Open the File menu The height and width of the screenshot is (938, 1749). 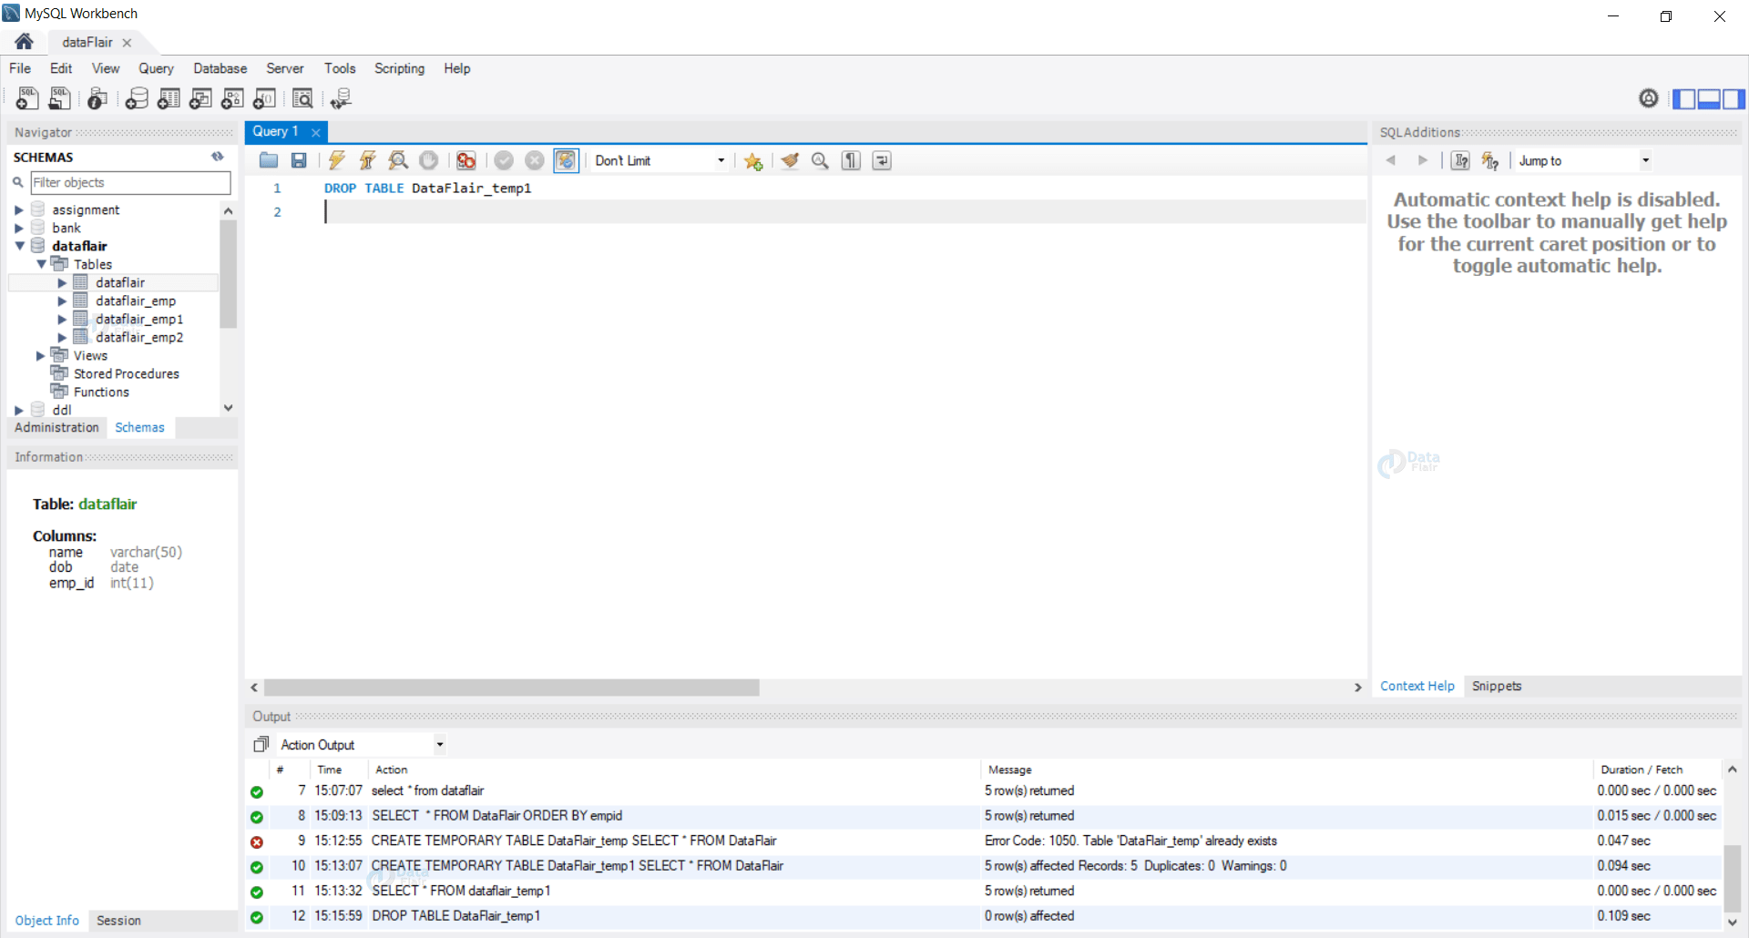20,68
